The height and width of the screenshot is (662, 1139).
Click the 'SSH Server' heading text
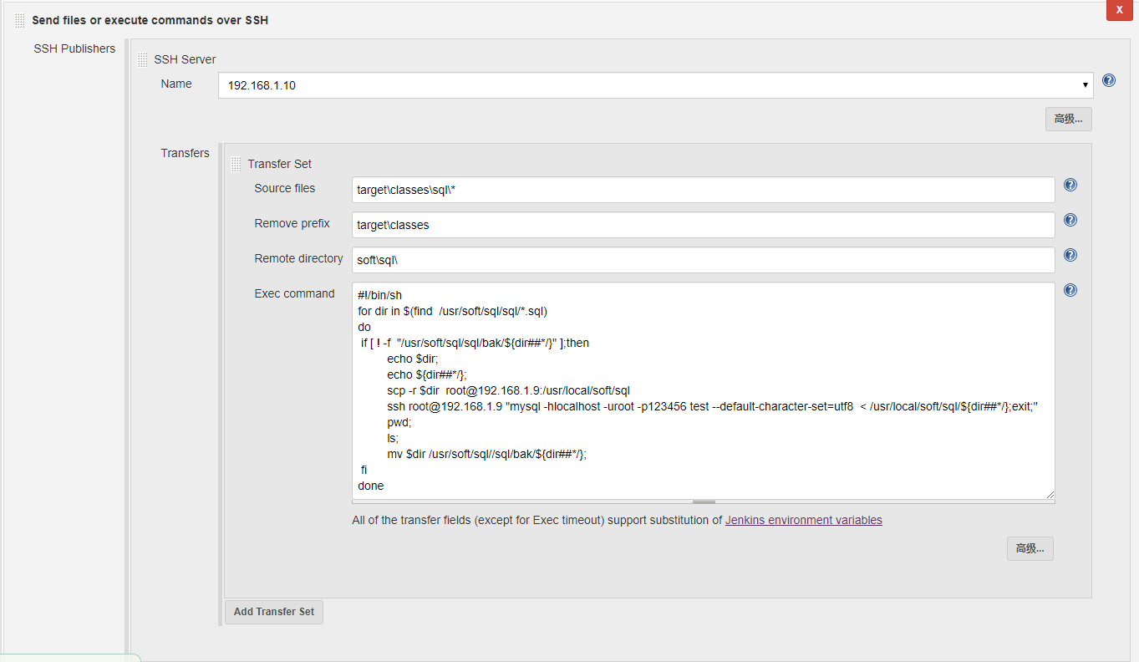point(185,59)
